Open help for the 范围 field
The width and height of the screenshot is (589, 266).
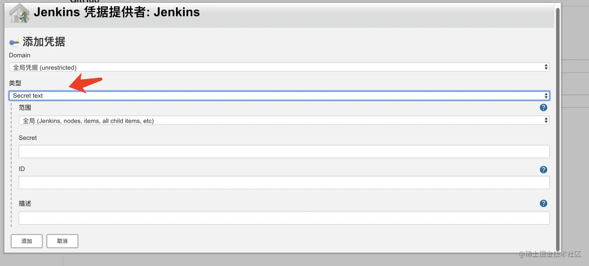pyautogui.click(x=543, y=108)
